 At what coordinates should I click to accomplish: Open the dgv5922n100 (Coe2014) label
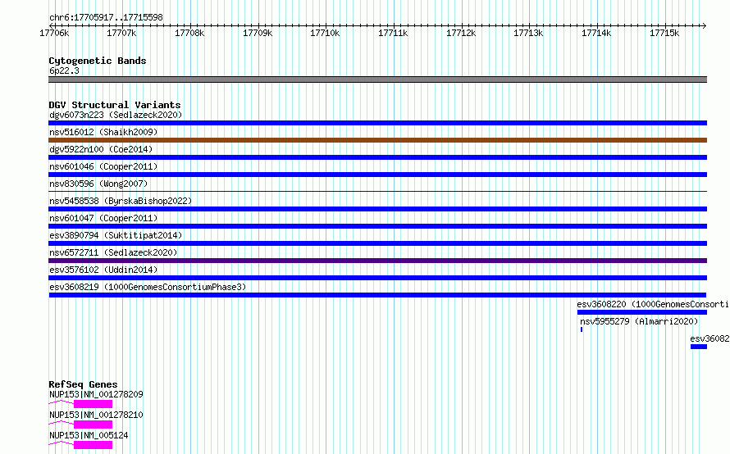(x=101, y=149)
